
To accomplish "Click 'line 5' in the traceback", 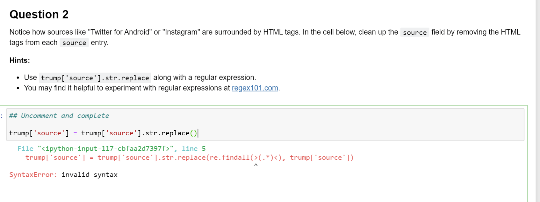I will (x=194, y=149).
